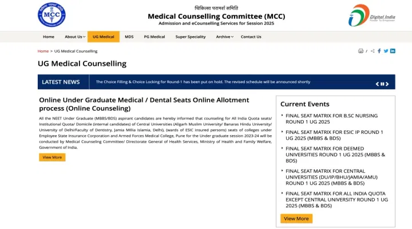
Task: Open the Super Speciality menu
Action: [x=191, y=37]
